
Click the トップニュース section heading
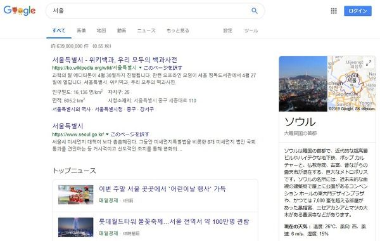[x=74, y=171]
